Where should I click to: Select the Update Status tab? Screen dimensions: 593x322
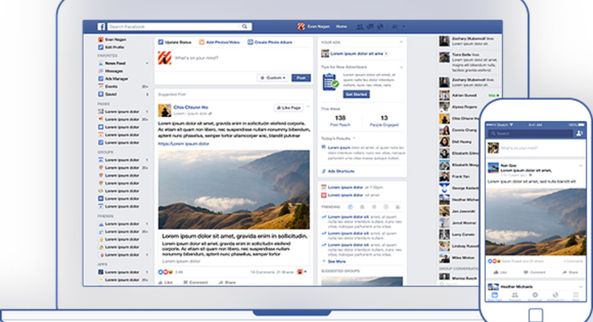[x=175, y=42]
